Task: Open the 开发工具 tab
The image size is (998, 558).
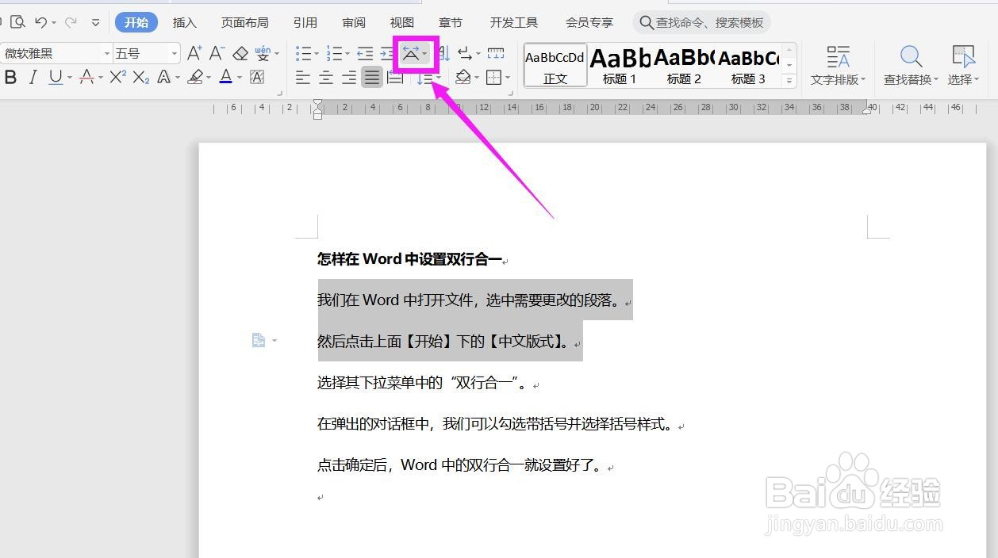Action: coord(513,22)
